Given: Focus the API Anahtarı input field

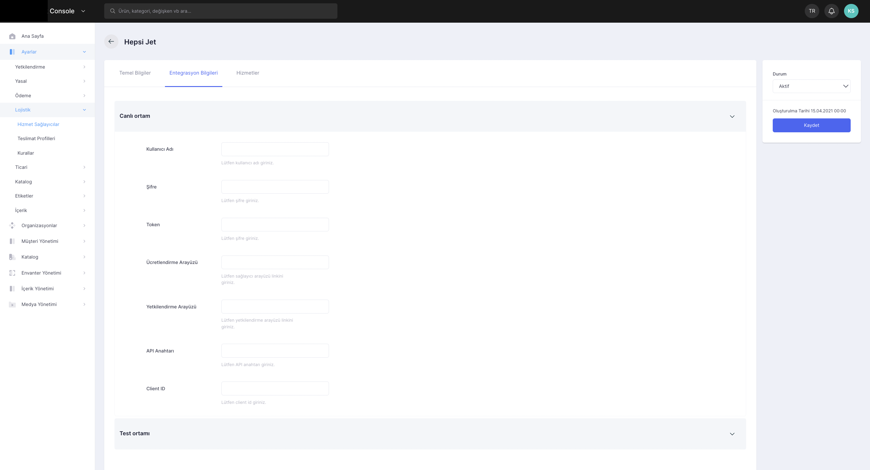Looking at the screenshot, I should (275, 351).
